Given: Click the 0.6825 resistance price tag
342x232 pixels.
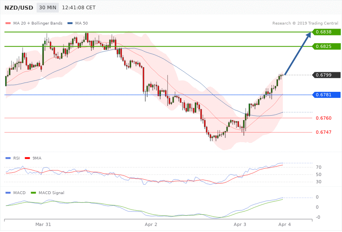Looking at the screenshot, I should pyautogui.click(x=327, y=46).
